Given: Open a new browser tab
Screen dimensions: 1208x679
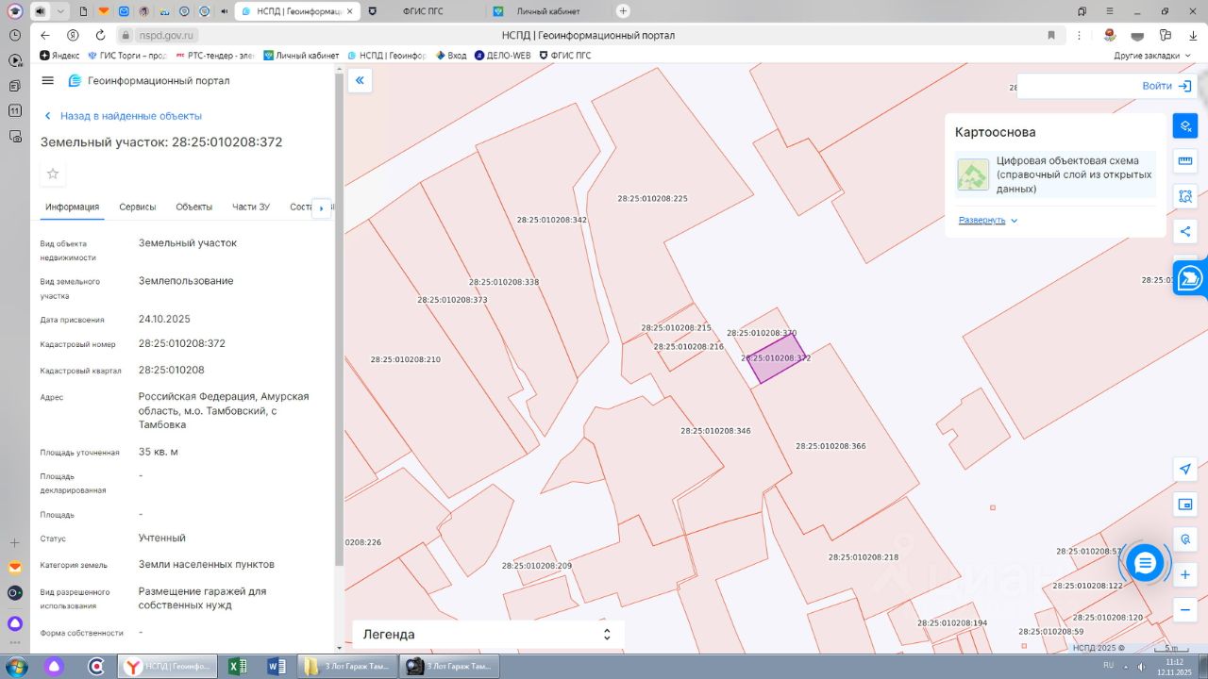Looking at the screenshot, I should pos(623,10).
